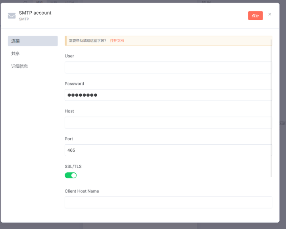The image size is (286, 229).
Task: Click the 保存 save button
Action: (255, 15)
